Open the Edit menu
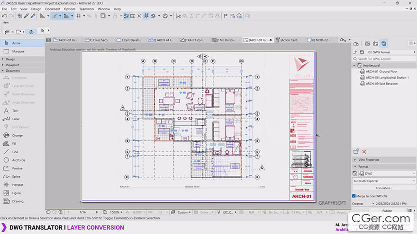 coord(14,9)
